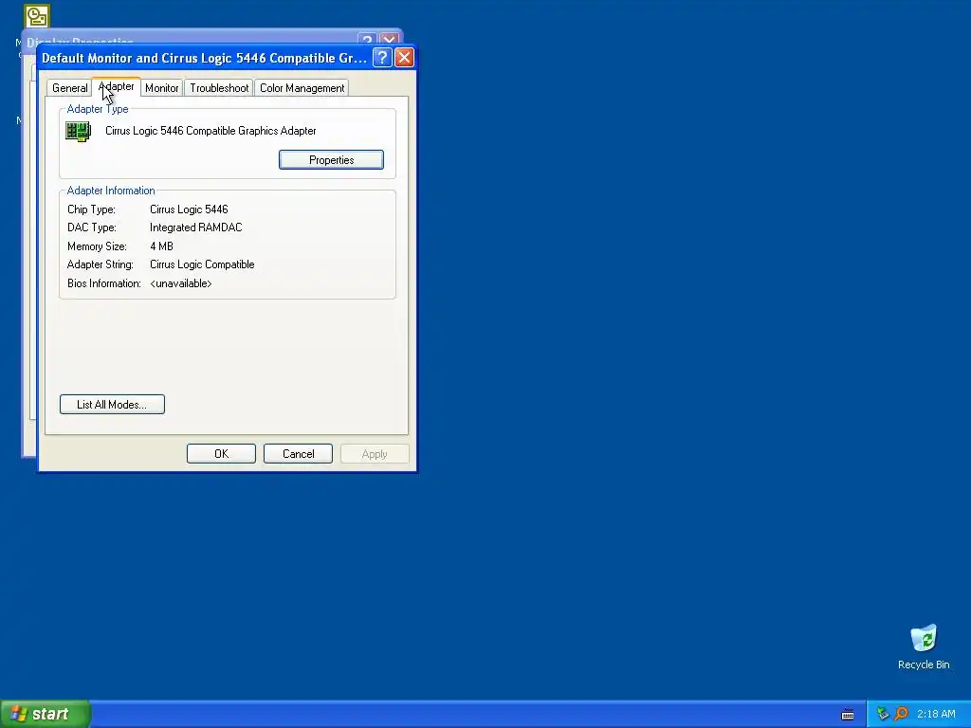Click the graphics adapter card icon
Viewport: 971px width, 728px height.
[78, 131]
